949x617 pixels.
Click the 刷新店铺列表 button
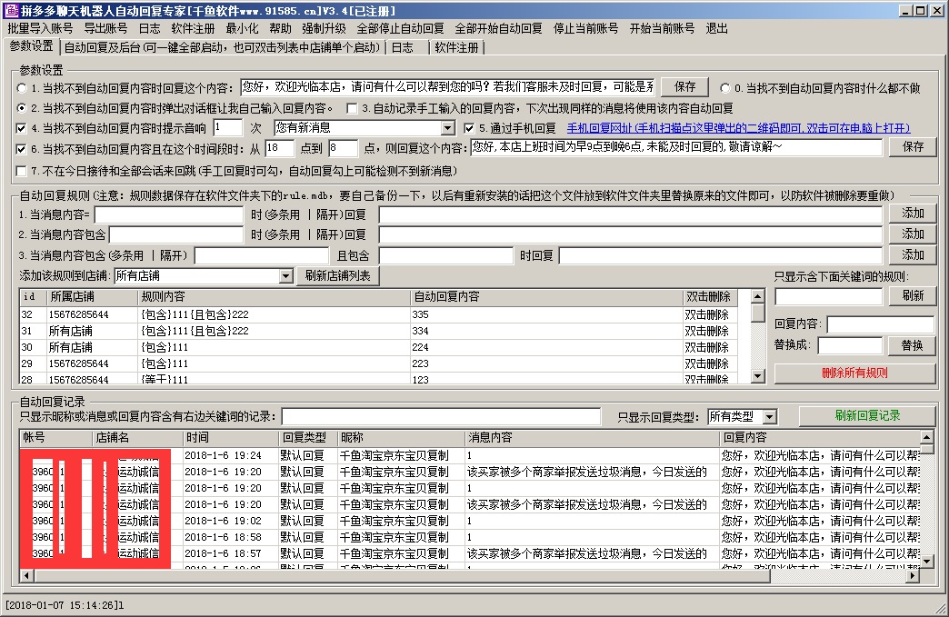(x=338, y=275)
